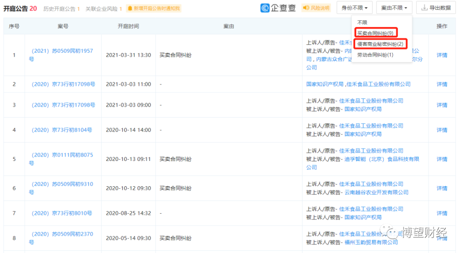The image size is (462, 253).
Task: View 详情 for the 2021-03-31 13:30 hearing
Action: (x=441, y=55)
